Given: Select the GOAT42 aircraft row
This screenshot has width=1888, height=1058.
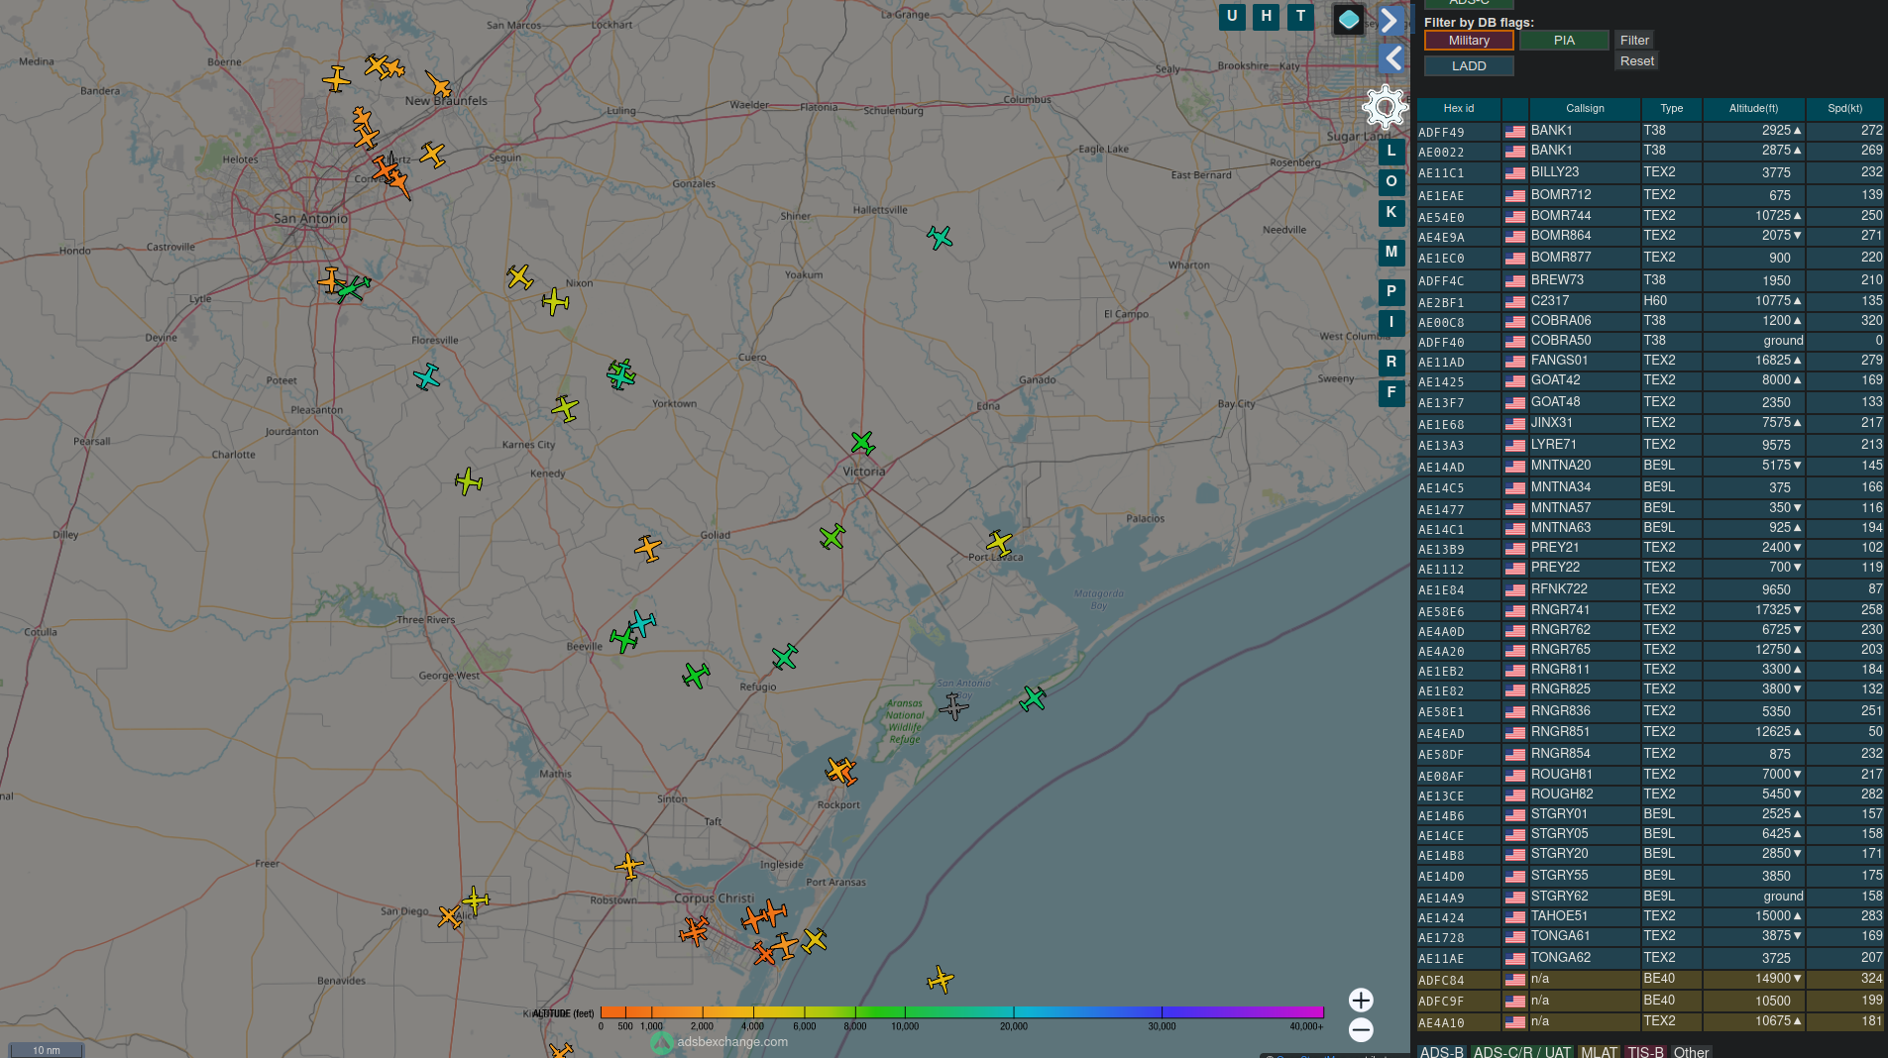Looking at the screenshot, I should pos(1649,380).
